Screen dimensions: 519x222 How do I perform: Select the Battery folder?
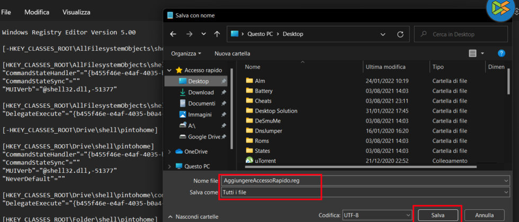tap(263, 91)
